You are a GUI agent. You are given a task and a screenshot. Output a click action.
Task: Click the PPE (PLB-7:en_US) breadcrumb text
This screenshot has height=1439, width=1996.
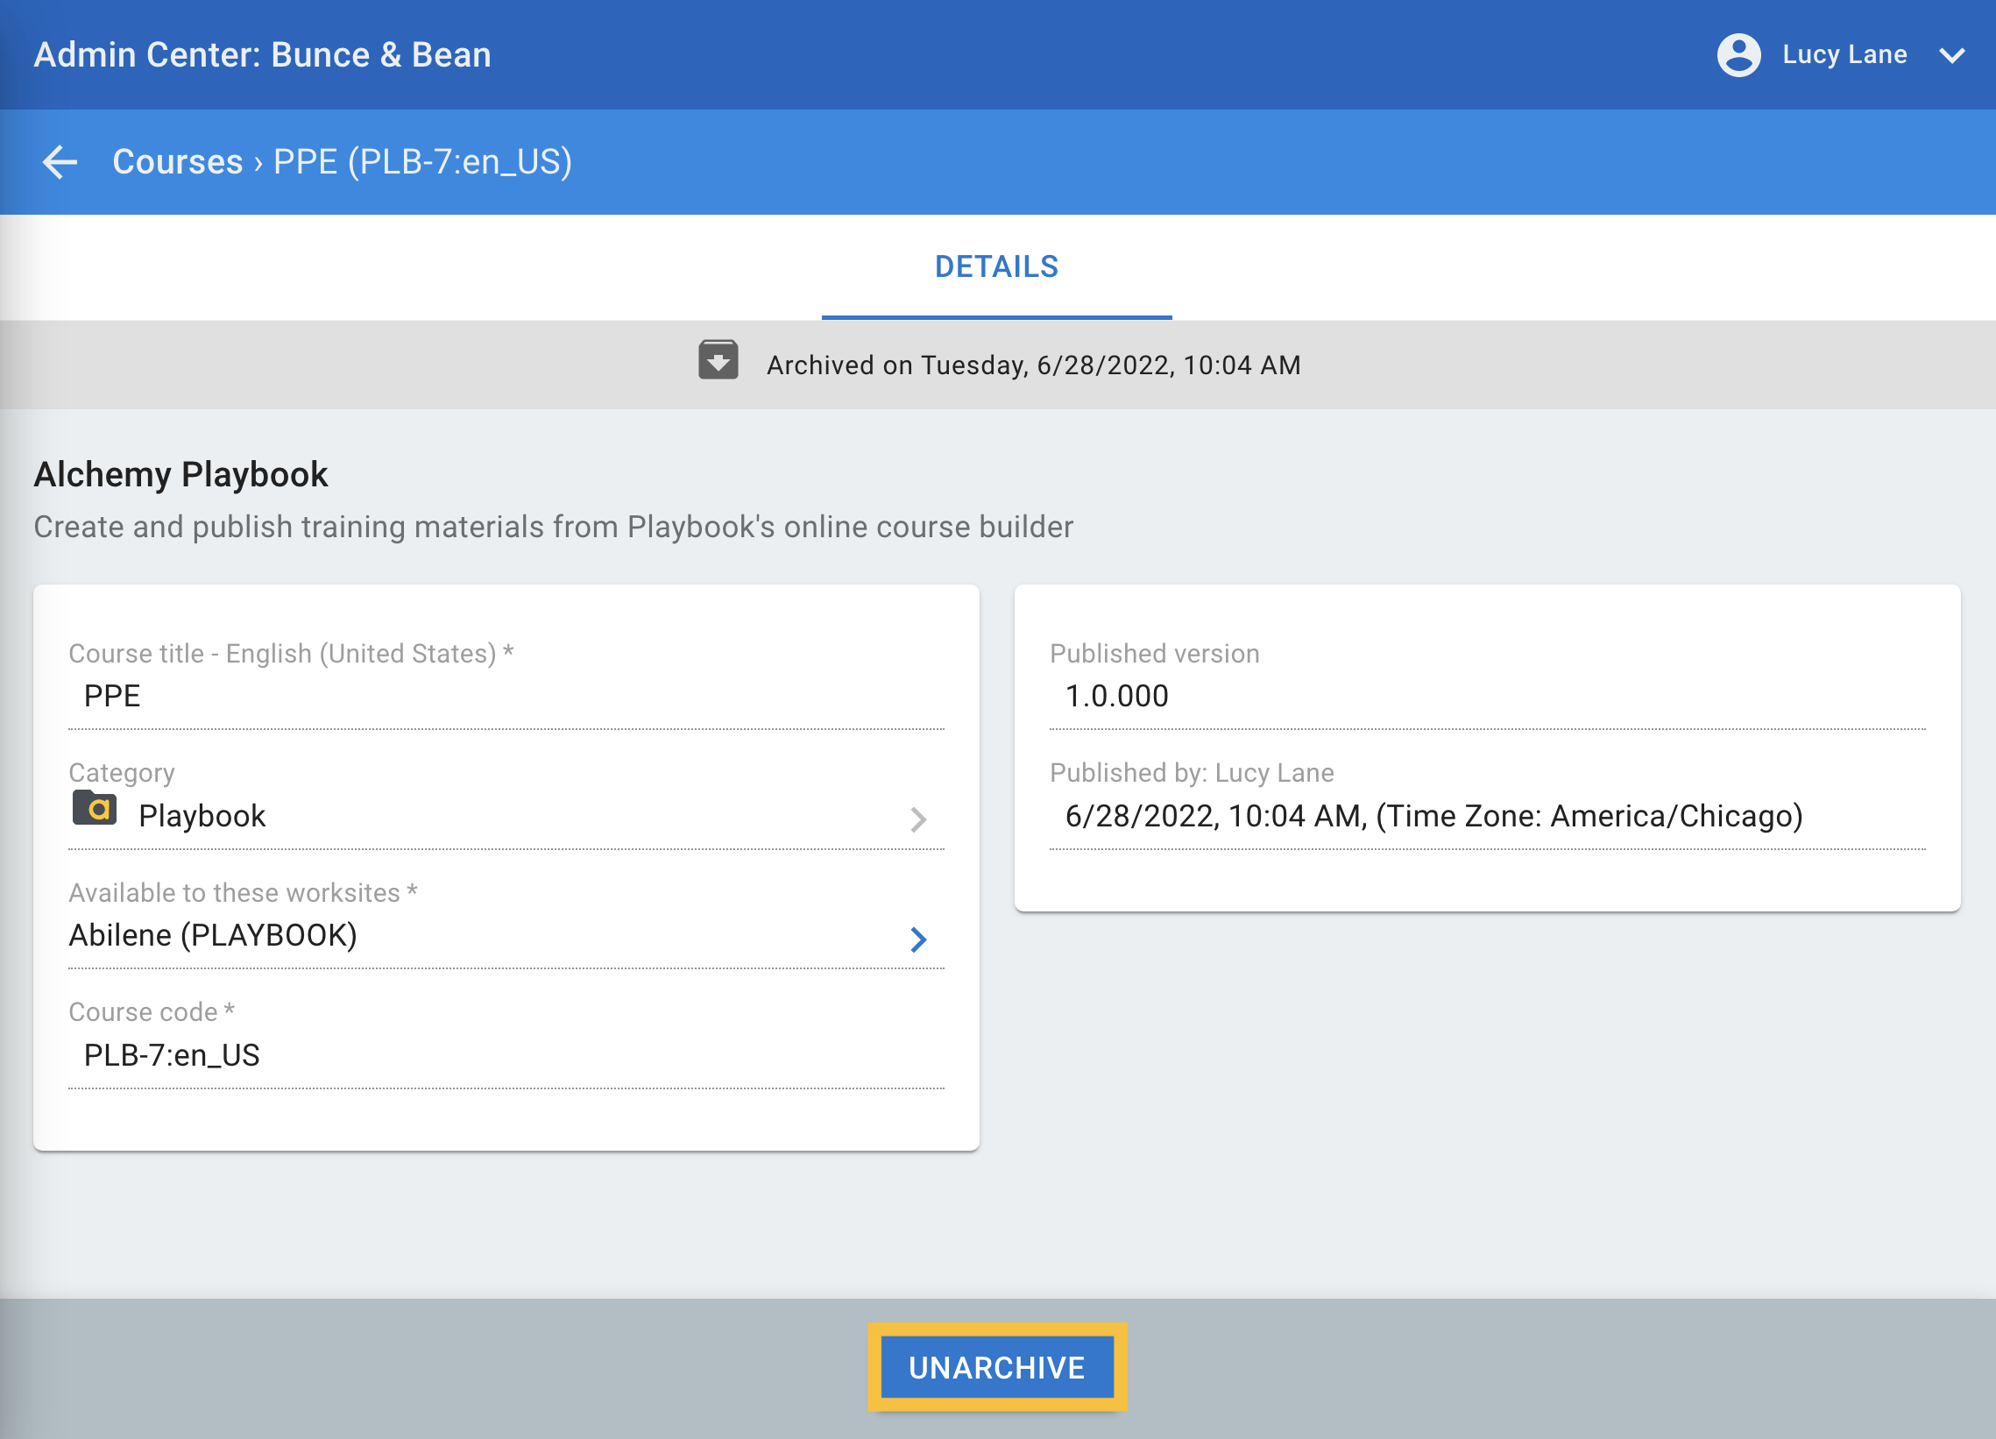(x=422, y=162)
